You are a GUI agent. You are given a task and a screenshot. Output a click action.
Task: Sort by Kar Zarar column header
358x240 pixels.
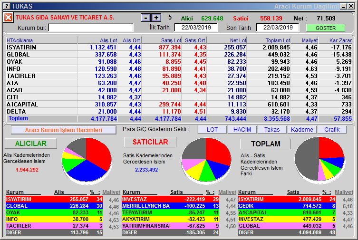pos(335,40)
